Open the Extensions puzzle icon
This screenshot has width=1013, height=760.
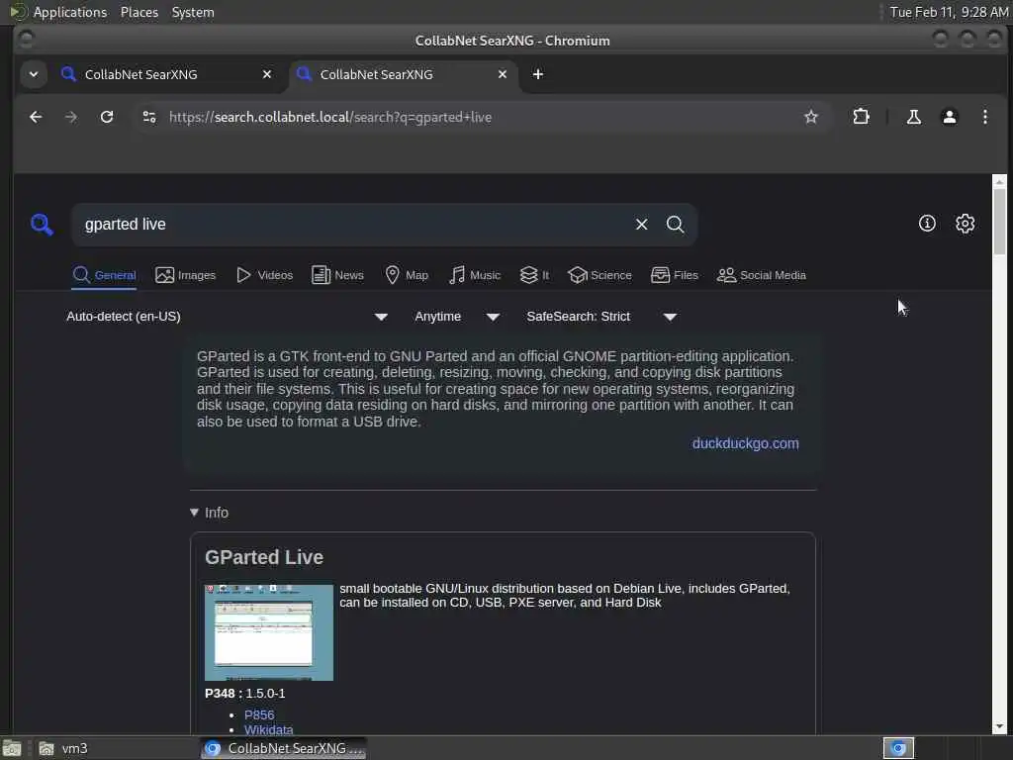pyautogui.click(x=861, y=117)
